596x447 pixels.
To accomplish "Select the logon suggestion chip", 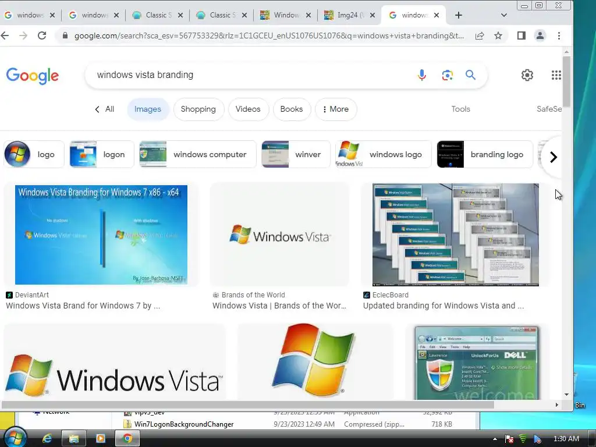I will (102, 154).
